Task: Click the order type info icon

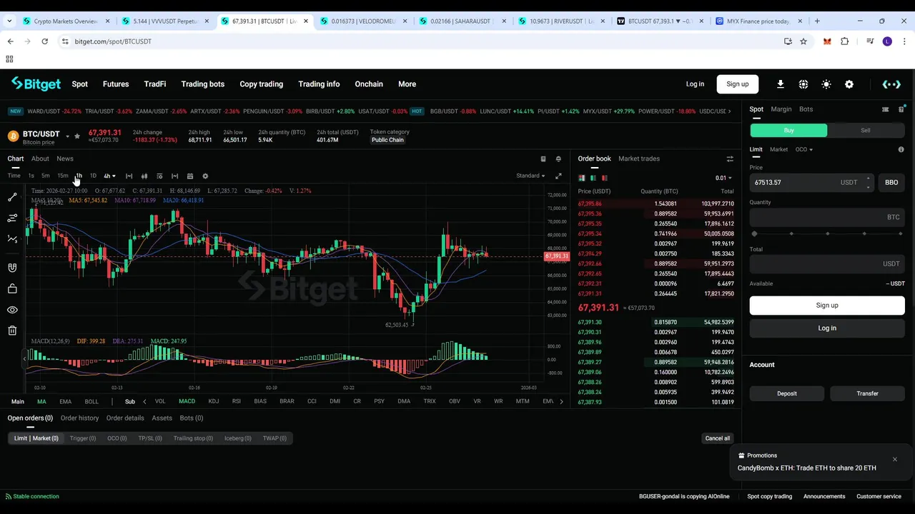Action: pos(901,149)
